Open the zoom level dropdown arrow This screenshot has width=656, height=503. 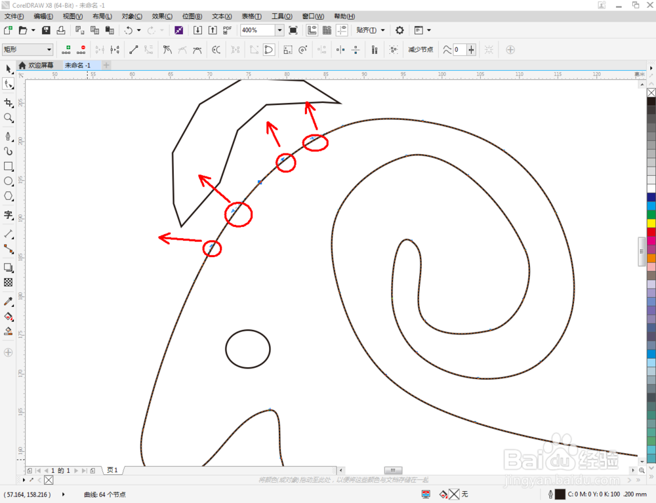[279, 30]
